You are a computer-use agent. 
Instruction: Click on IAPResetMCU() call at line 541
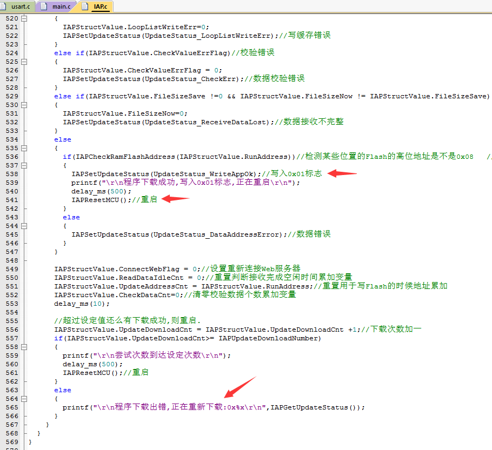pos(99,200)
